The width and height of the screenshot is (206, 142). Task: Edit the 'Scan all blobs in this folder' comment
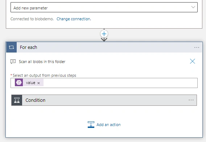click(x=42, y=62)
